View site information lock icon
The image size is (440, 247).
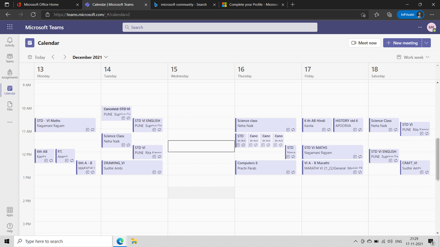48,15
